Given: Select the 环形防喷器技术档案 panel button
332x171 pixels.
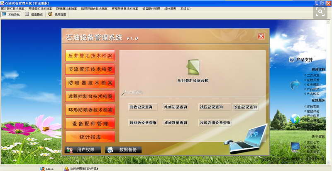Looking at the screenshot, I should click(x=90, y=109).
